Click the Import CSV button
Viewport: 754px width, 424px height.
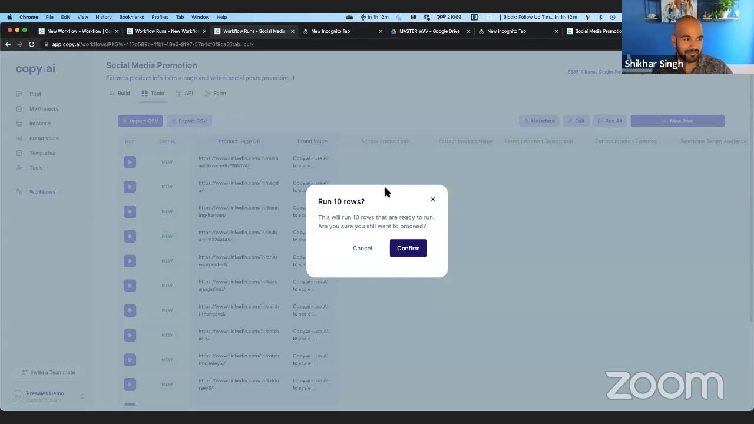(140, 121)
